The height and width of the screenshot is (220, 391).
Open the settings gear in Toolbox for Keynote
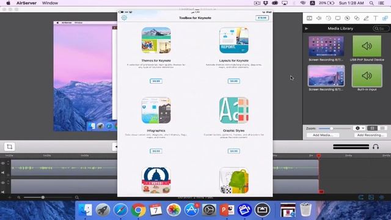click(124, 18)
